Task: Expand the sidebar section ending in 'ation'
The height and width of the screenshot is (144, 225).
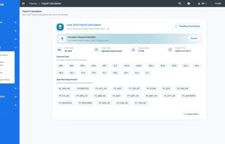Action: (x=15, y=97)
